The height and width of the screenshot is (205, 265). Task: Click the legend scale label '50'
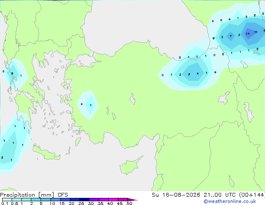129,203
